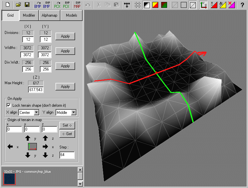Open a file with the folder icon

tap(19, 5)
